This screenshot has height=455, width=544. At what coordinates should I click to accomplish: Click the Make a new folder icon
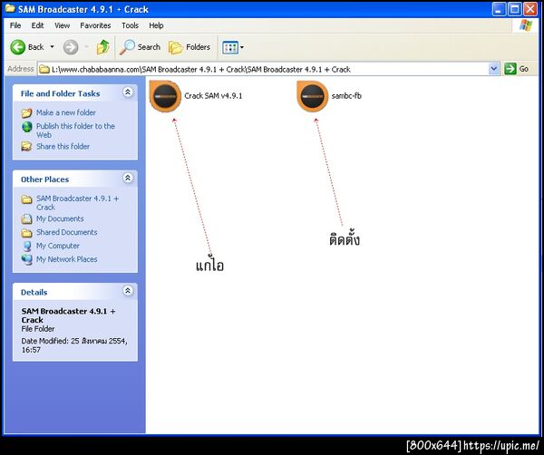(x=26, y=113)
